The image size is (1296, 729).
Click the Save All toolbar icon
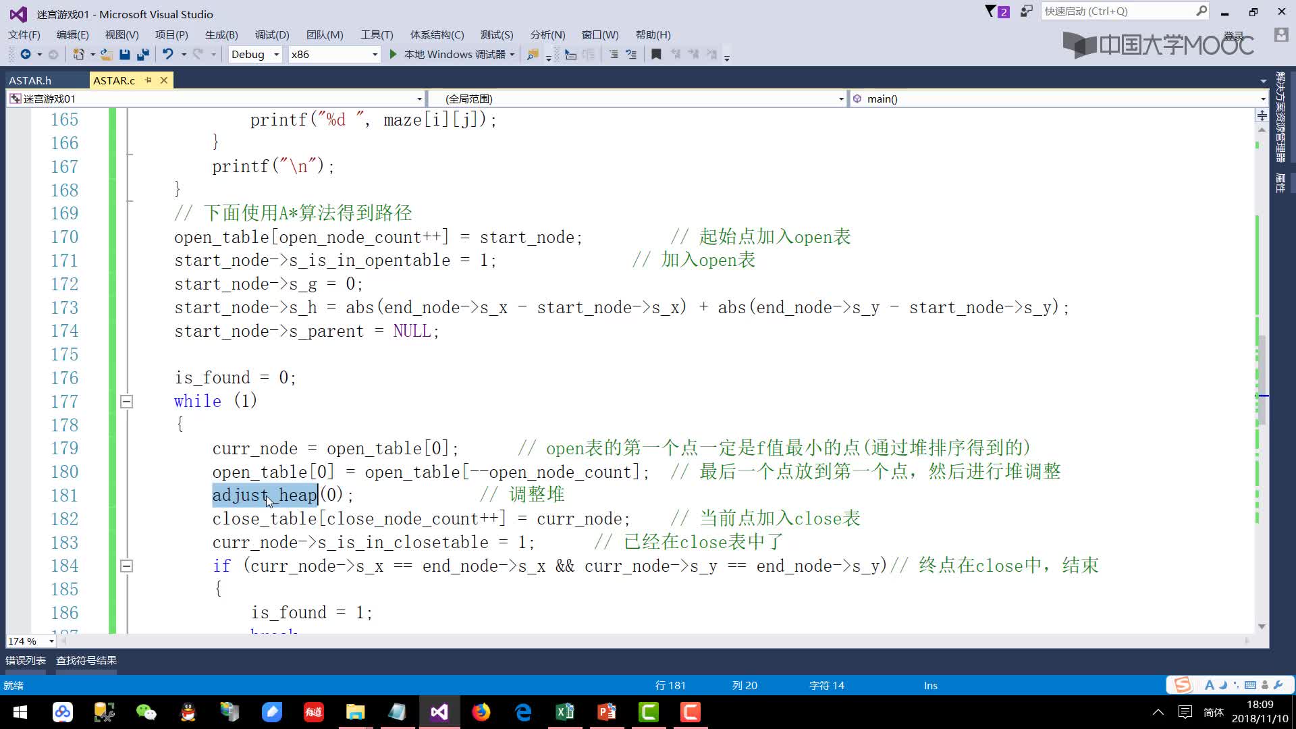pos(143,54)
